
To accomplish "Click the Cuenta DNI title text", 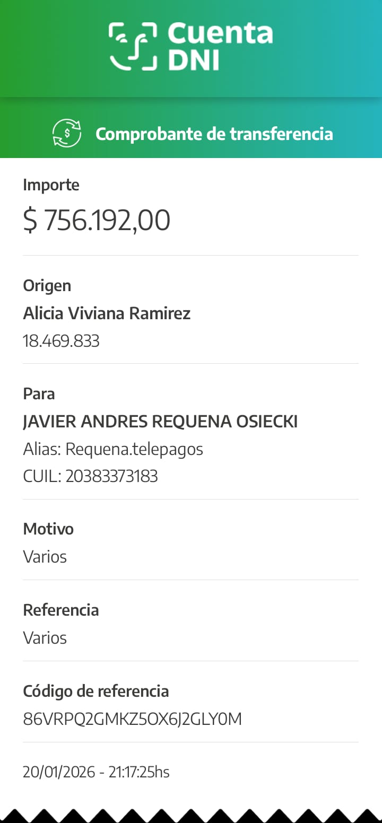I will pos(220,47).
